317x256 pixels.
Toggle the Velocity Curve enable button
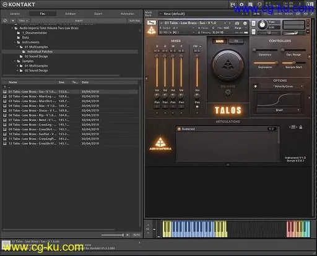(256, 86)
